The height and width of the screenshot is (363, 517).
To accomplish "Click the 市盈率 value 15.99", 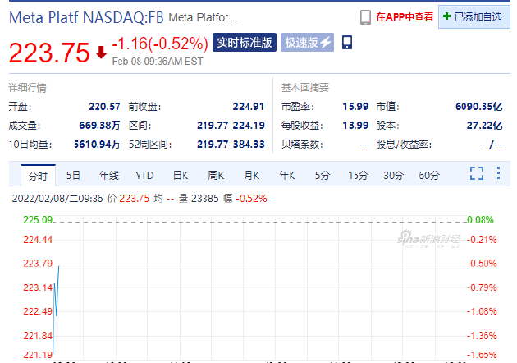I will pyautogui.click(x=355, y=107).
